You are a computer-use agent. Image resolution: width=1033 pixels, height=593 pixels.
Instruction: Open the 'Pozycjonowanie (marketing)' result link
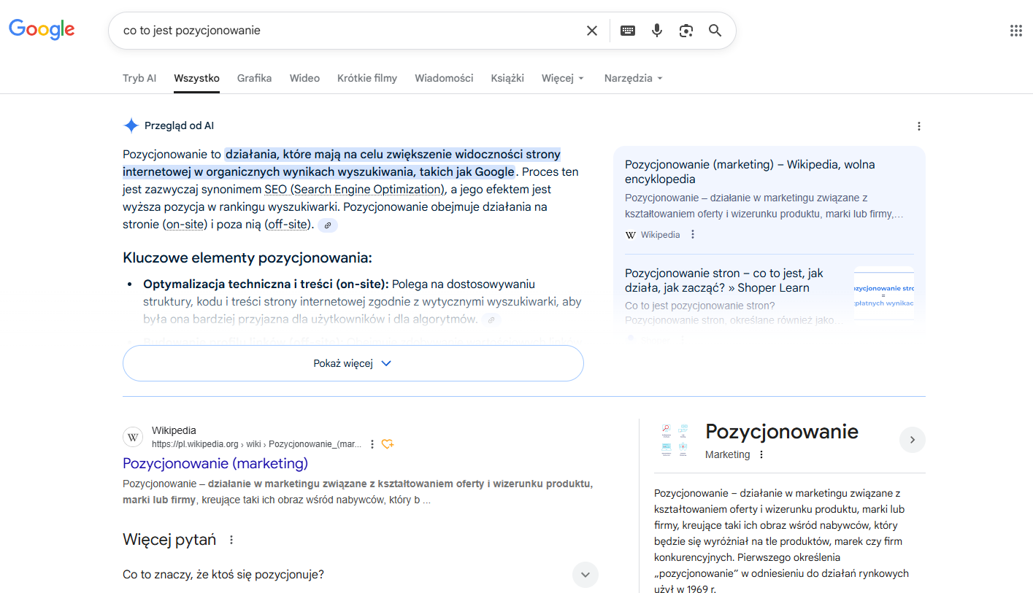click(x=215, y=463)
